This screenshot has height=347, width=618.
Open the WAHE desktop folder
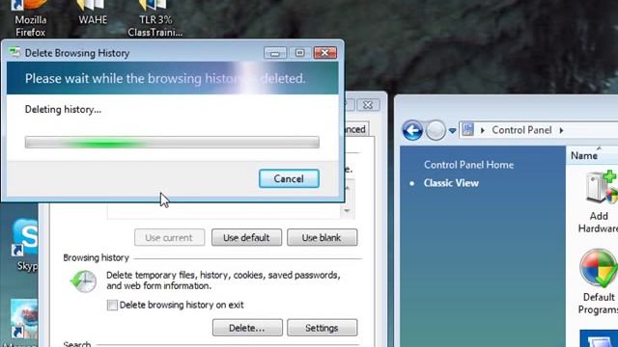coord(93,13)
